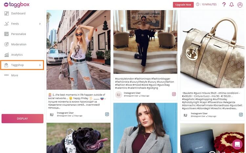Click Instagram icon on Gucci bag post

pyautogui.click(x=241, y=114)
